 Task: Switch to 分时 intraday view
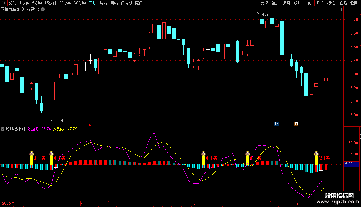(x=13, y=3)
